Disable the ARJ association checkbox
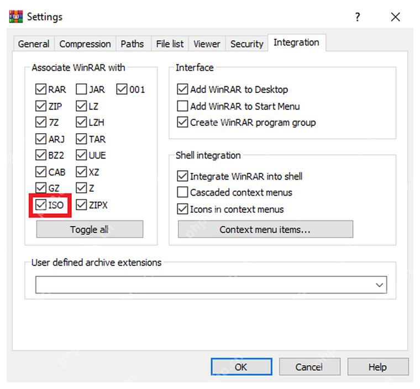 [41, 139]
